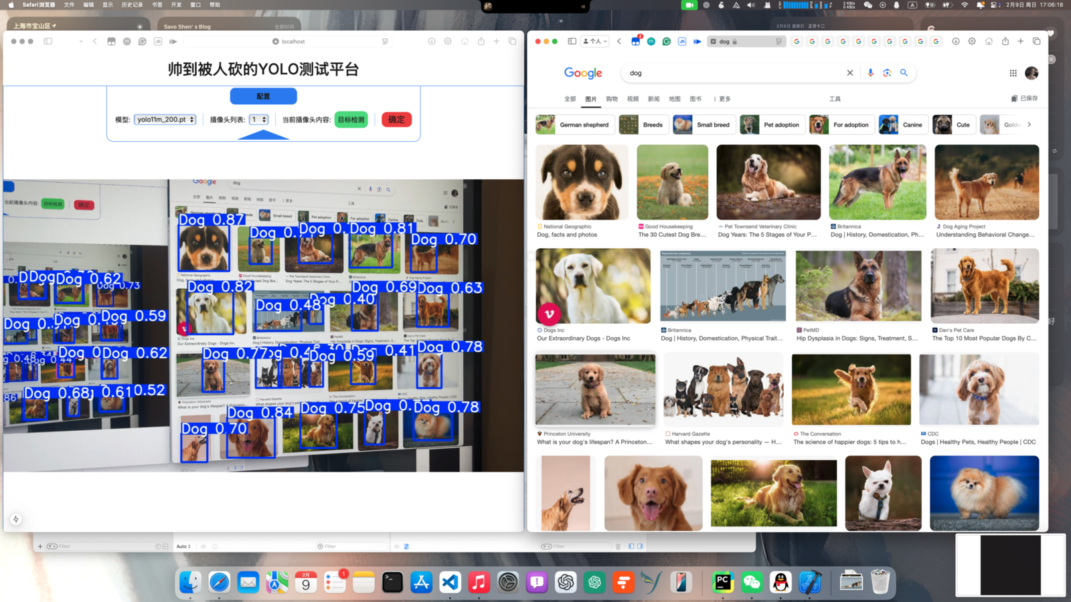
Task: Open the 历史记录 menu in menu bar
Action: (132, 5)
